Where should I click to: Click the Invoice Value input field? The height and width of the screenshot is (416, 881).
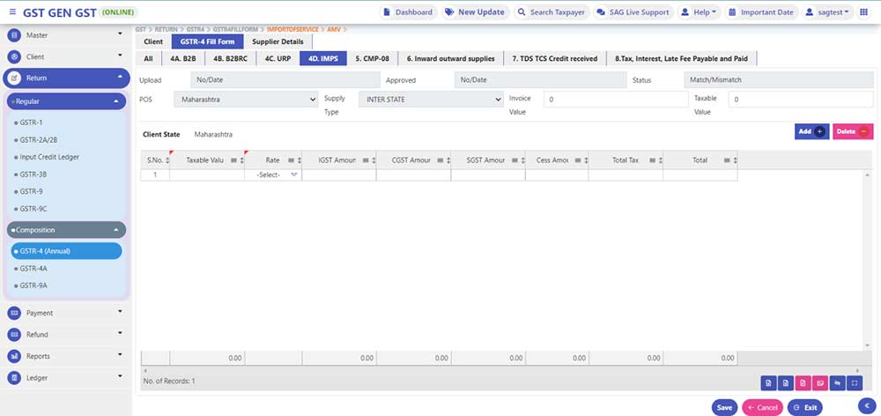click(614, 100)
